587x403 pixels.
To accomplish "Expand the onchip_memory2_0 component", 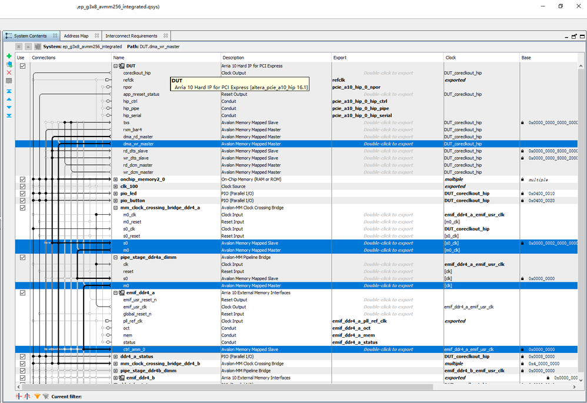I will (116, 179).
